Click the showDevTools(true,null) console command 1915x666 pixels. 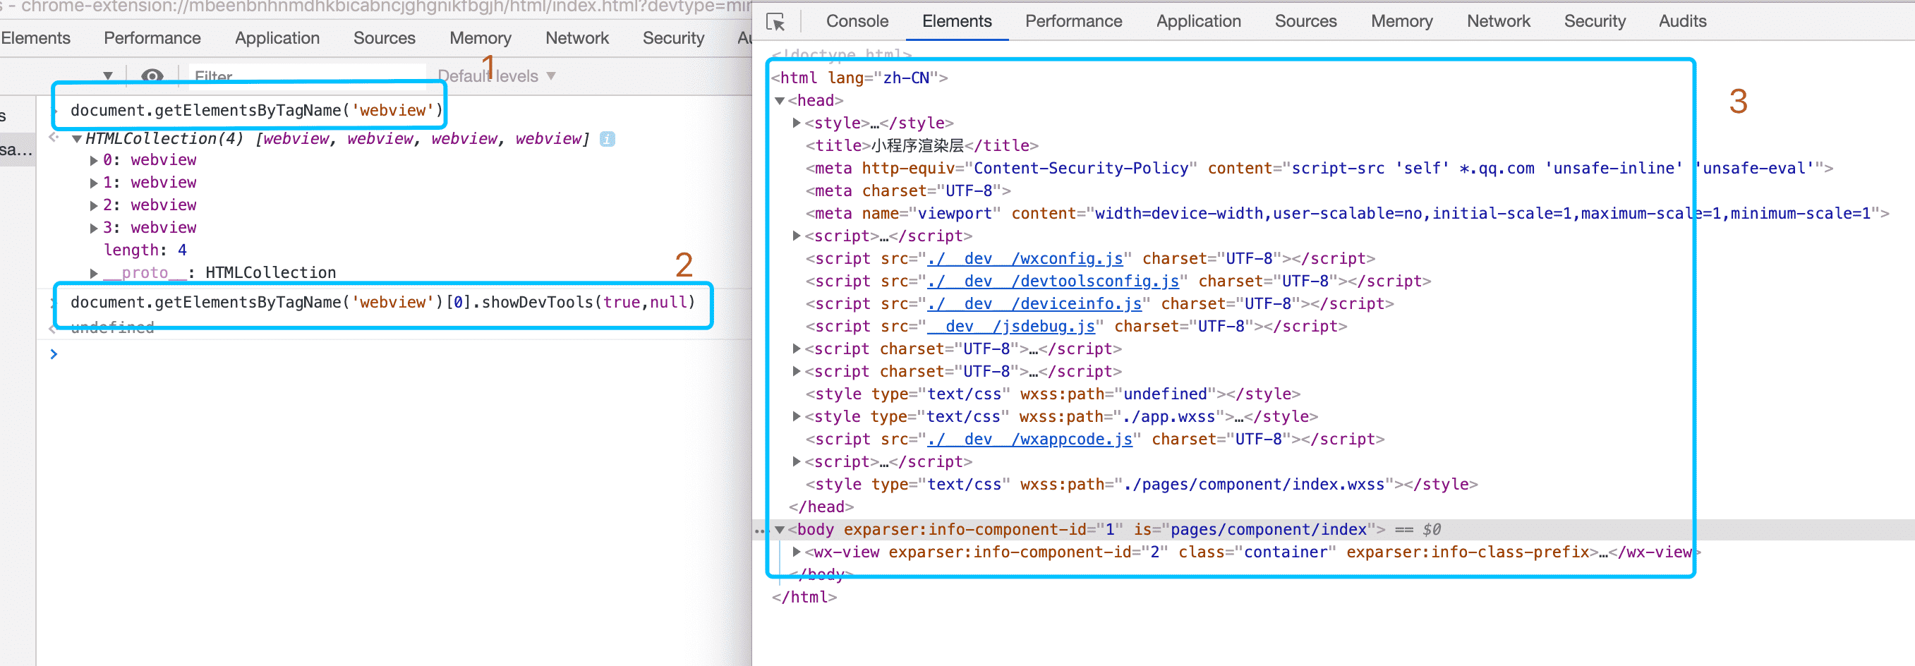click(x=383, y=303)
